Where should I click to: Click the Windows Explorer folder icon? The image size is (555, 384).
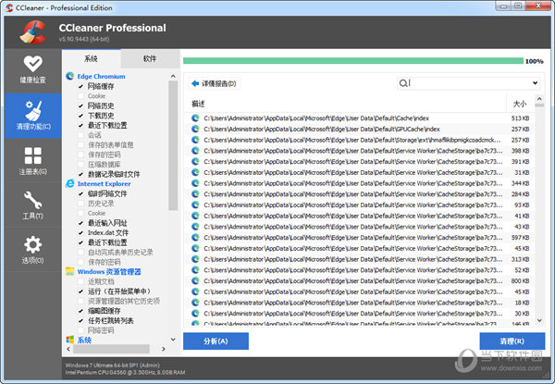(70, 271)
